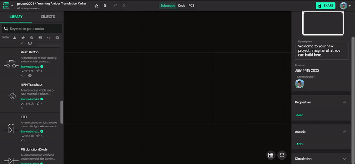Viewport: 355px width, 164px height.
Task: Click the verified badge beside LED author
Action: [x=42, y=131]
